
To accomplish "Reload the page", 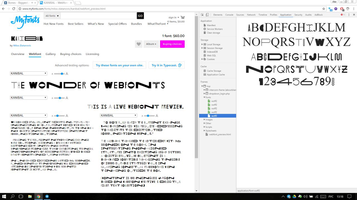I will [x=14, y=9].
